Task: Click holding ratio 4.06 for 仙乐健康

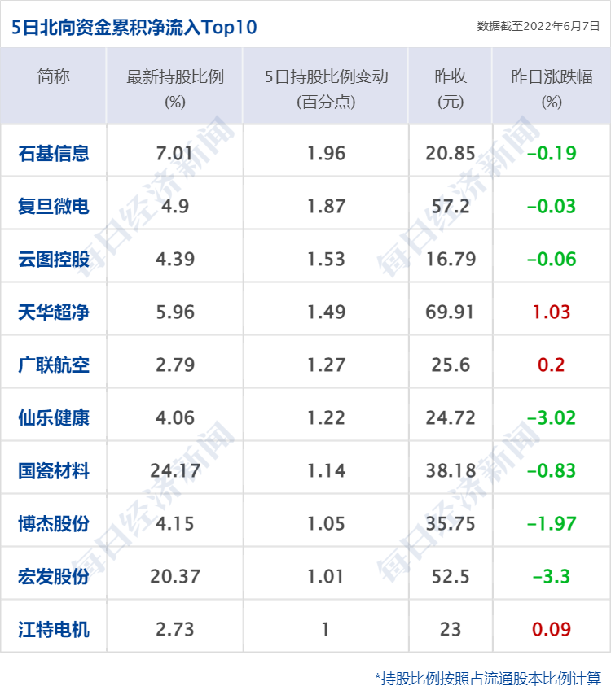Action: coord(175,417)
